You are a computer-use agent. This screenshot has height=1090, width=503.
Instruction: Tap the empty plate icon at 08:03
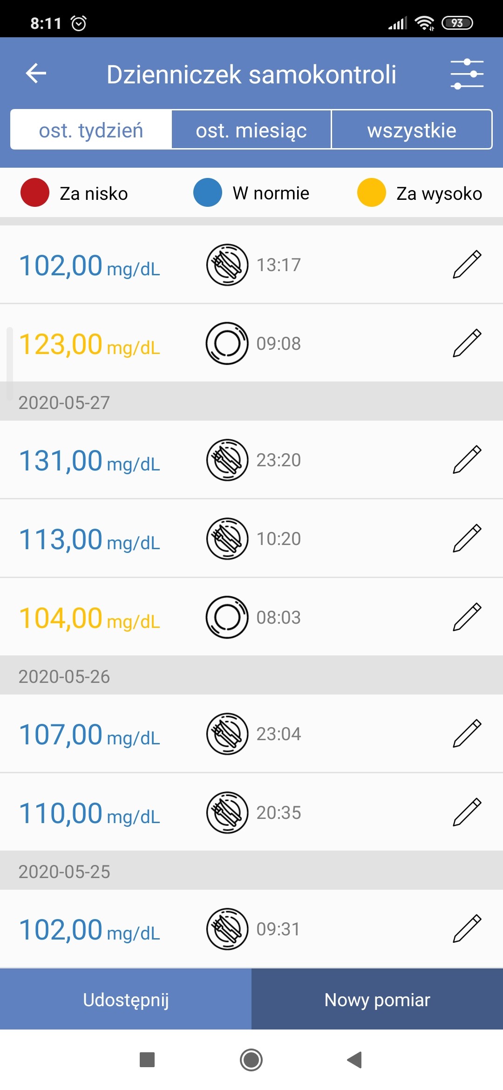coord(227,617)
